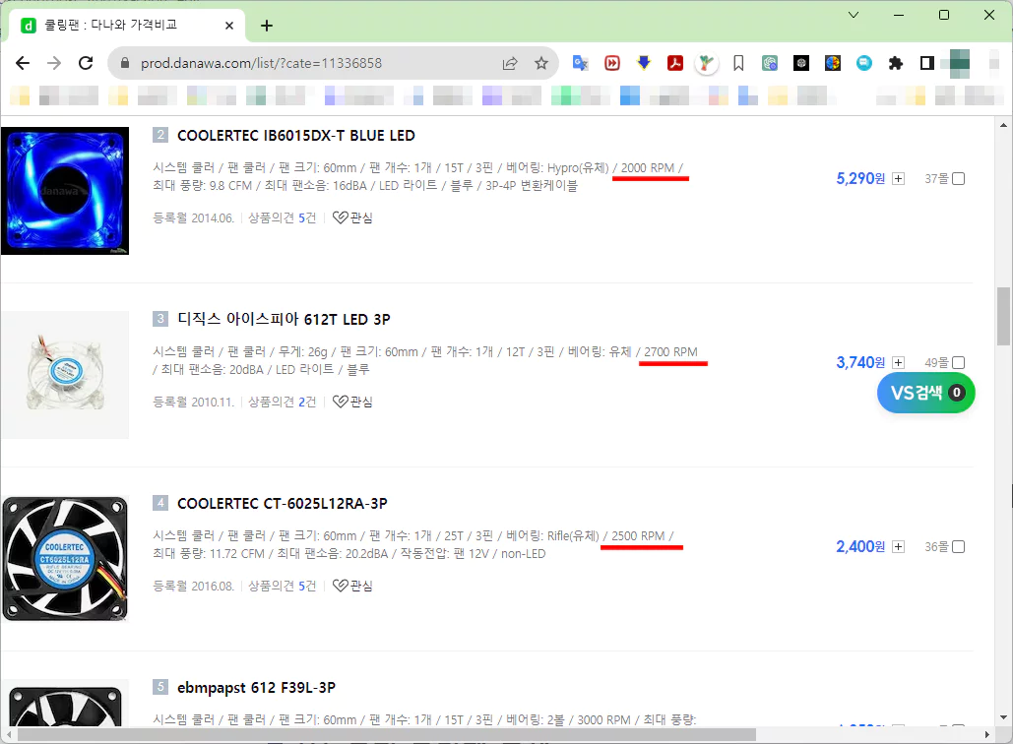The image size is (1013, 744).
Task: Expand price options for the 5,290원 item
Action: point(899,179)
